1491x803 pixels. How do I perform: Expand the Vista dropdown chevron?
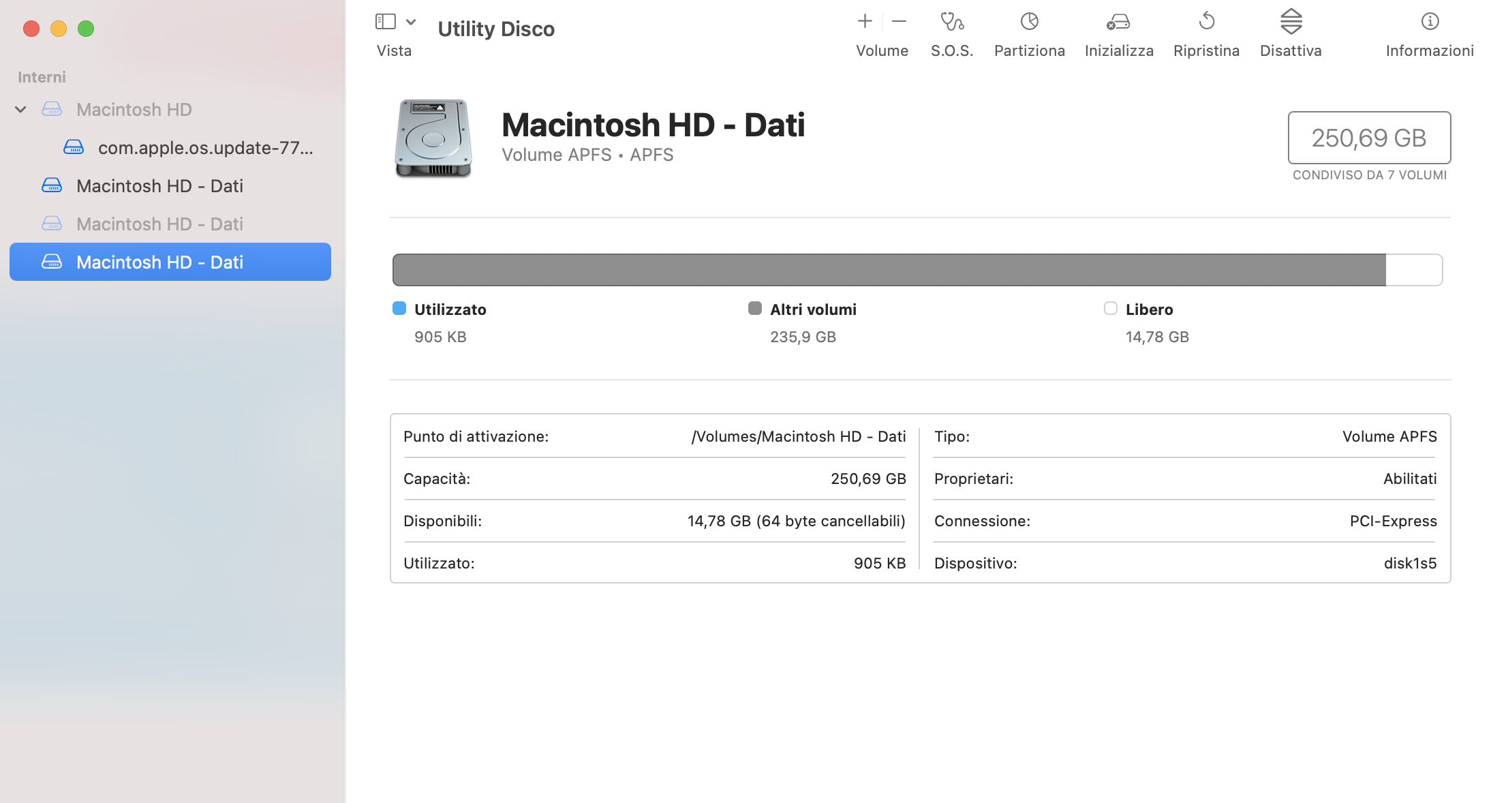(411, 22)
